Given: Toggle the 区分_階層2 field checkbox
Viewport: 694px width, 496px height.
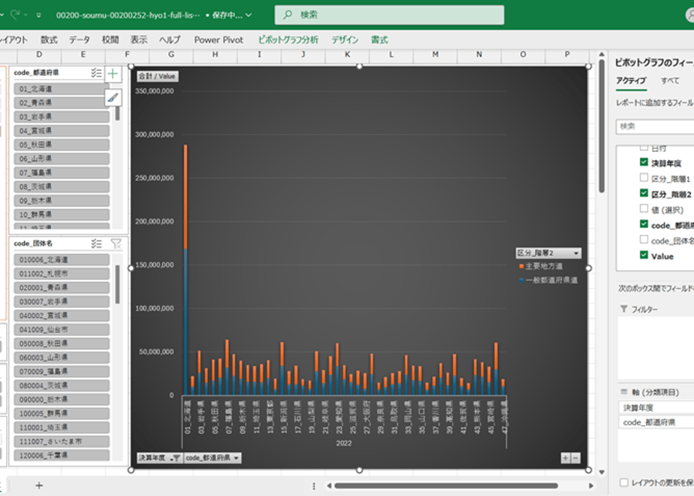Looking at the screenshot, I should [644, 193].
